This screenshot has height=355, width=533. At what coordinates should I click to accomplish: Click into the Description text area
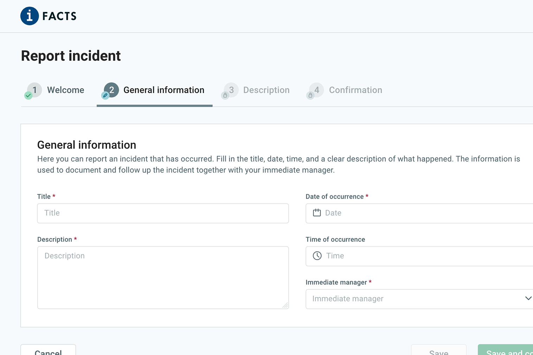click(163, 278)
